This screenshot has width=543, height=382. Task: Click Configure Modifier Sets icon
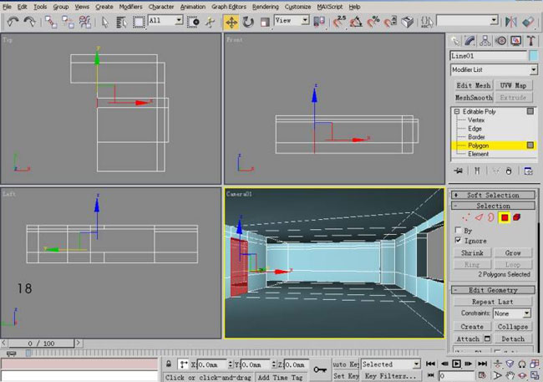(528, 171)
